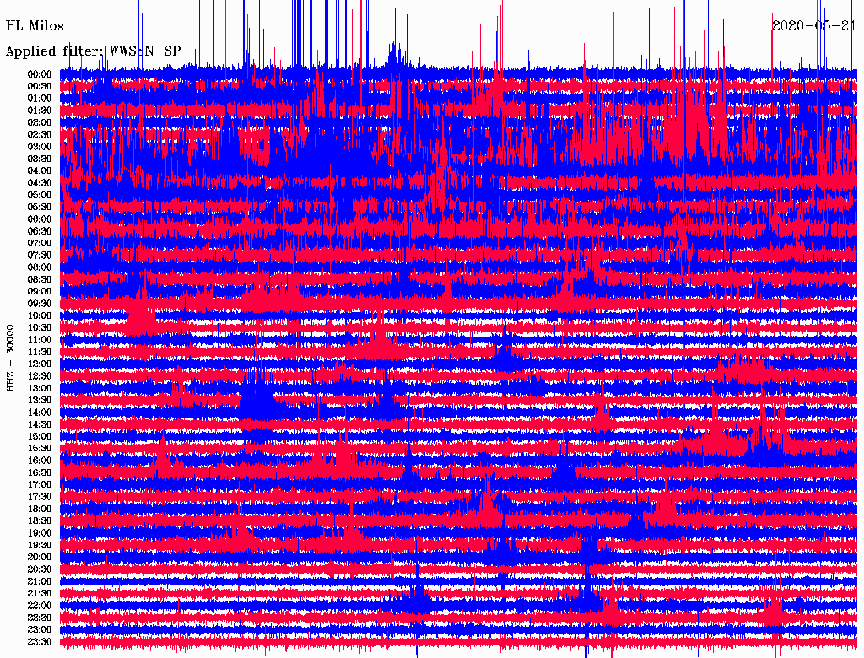Click the 13:00 time label
Viewport: 864px width, 658px height.
[x=40, y=388]
